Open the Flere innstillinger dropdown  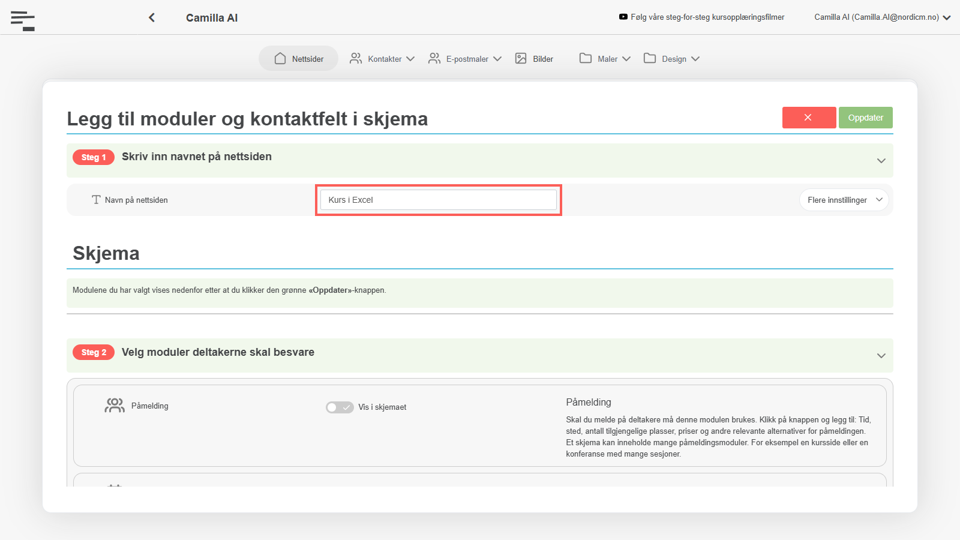(x=844, y=200)
